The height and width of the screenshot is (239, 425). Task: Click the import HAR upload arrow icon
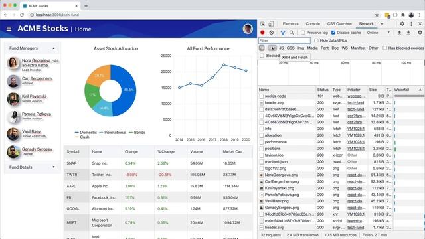click(x=399, y=33)
